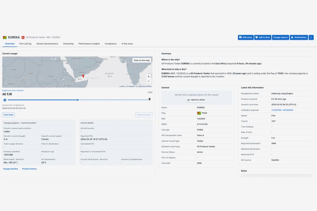
Task: Click View on live map
Action: [x=142, y=60]
